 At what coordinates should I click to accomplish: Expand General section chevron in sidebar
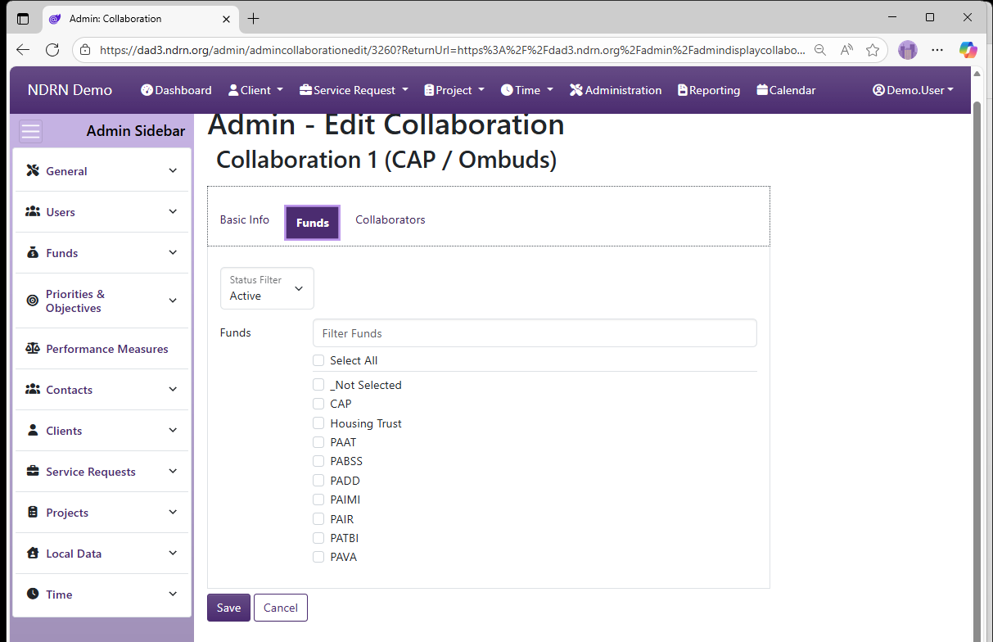click(173, 171)
